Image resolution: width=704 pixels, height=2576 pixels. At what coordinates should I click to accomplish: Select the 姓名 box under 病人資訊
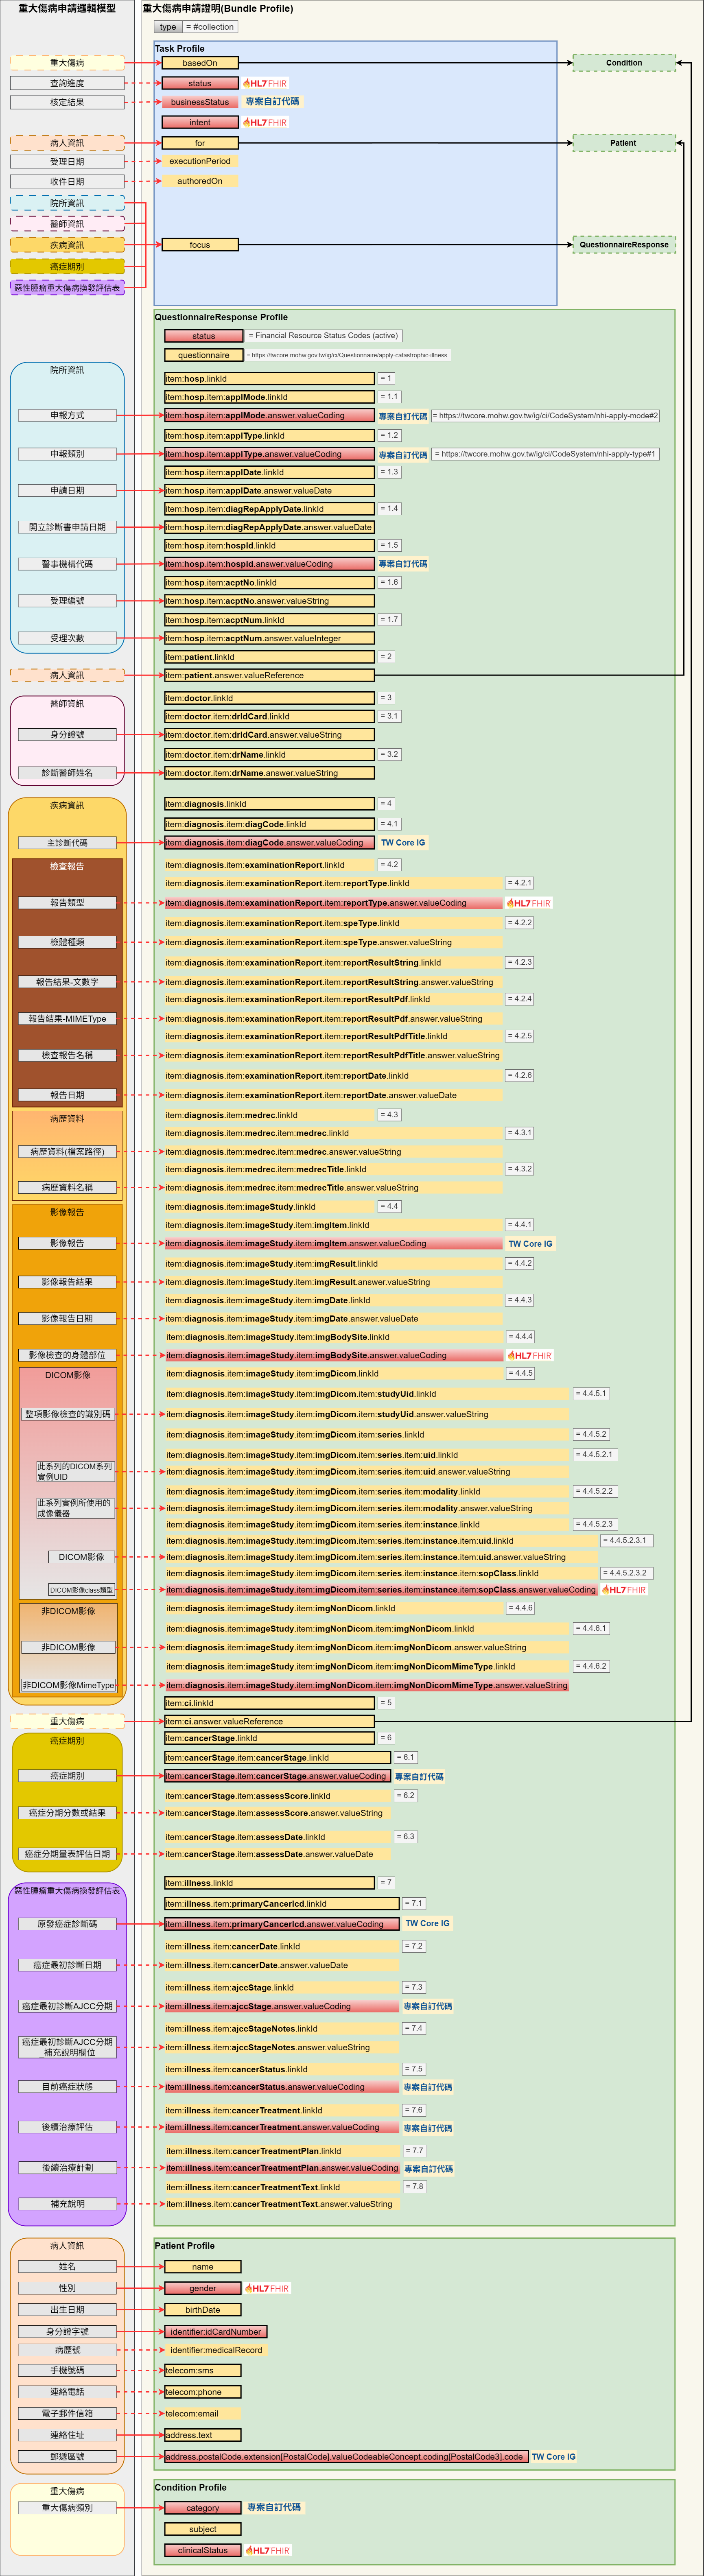click(67, 2267)
